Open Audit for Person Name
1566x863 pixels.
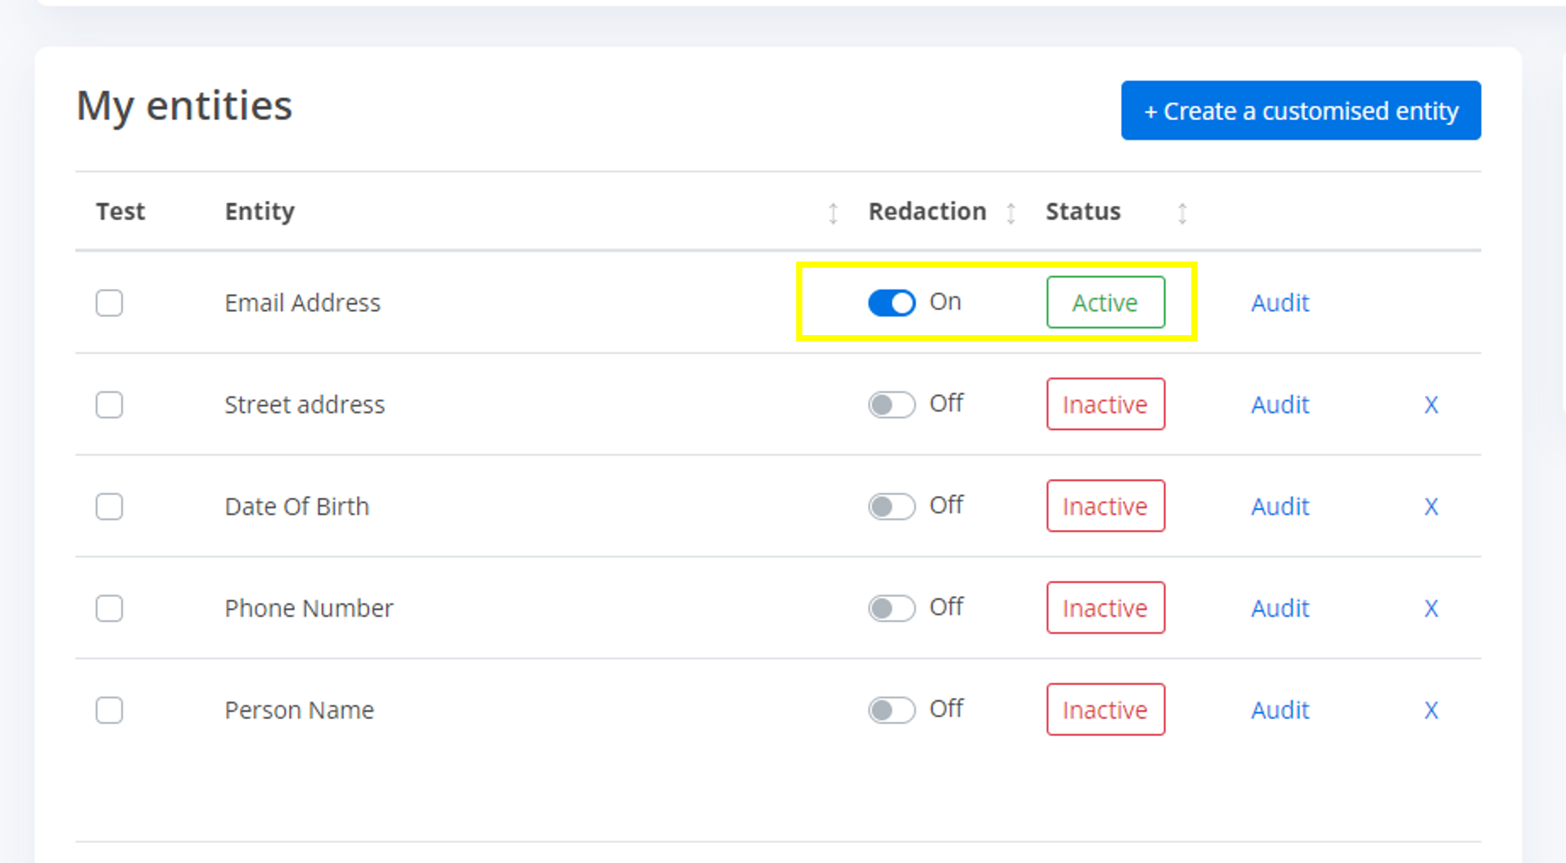pyautogui.click(x=1280, y=710)
